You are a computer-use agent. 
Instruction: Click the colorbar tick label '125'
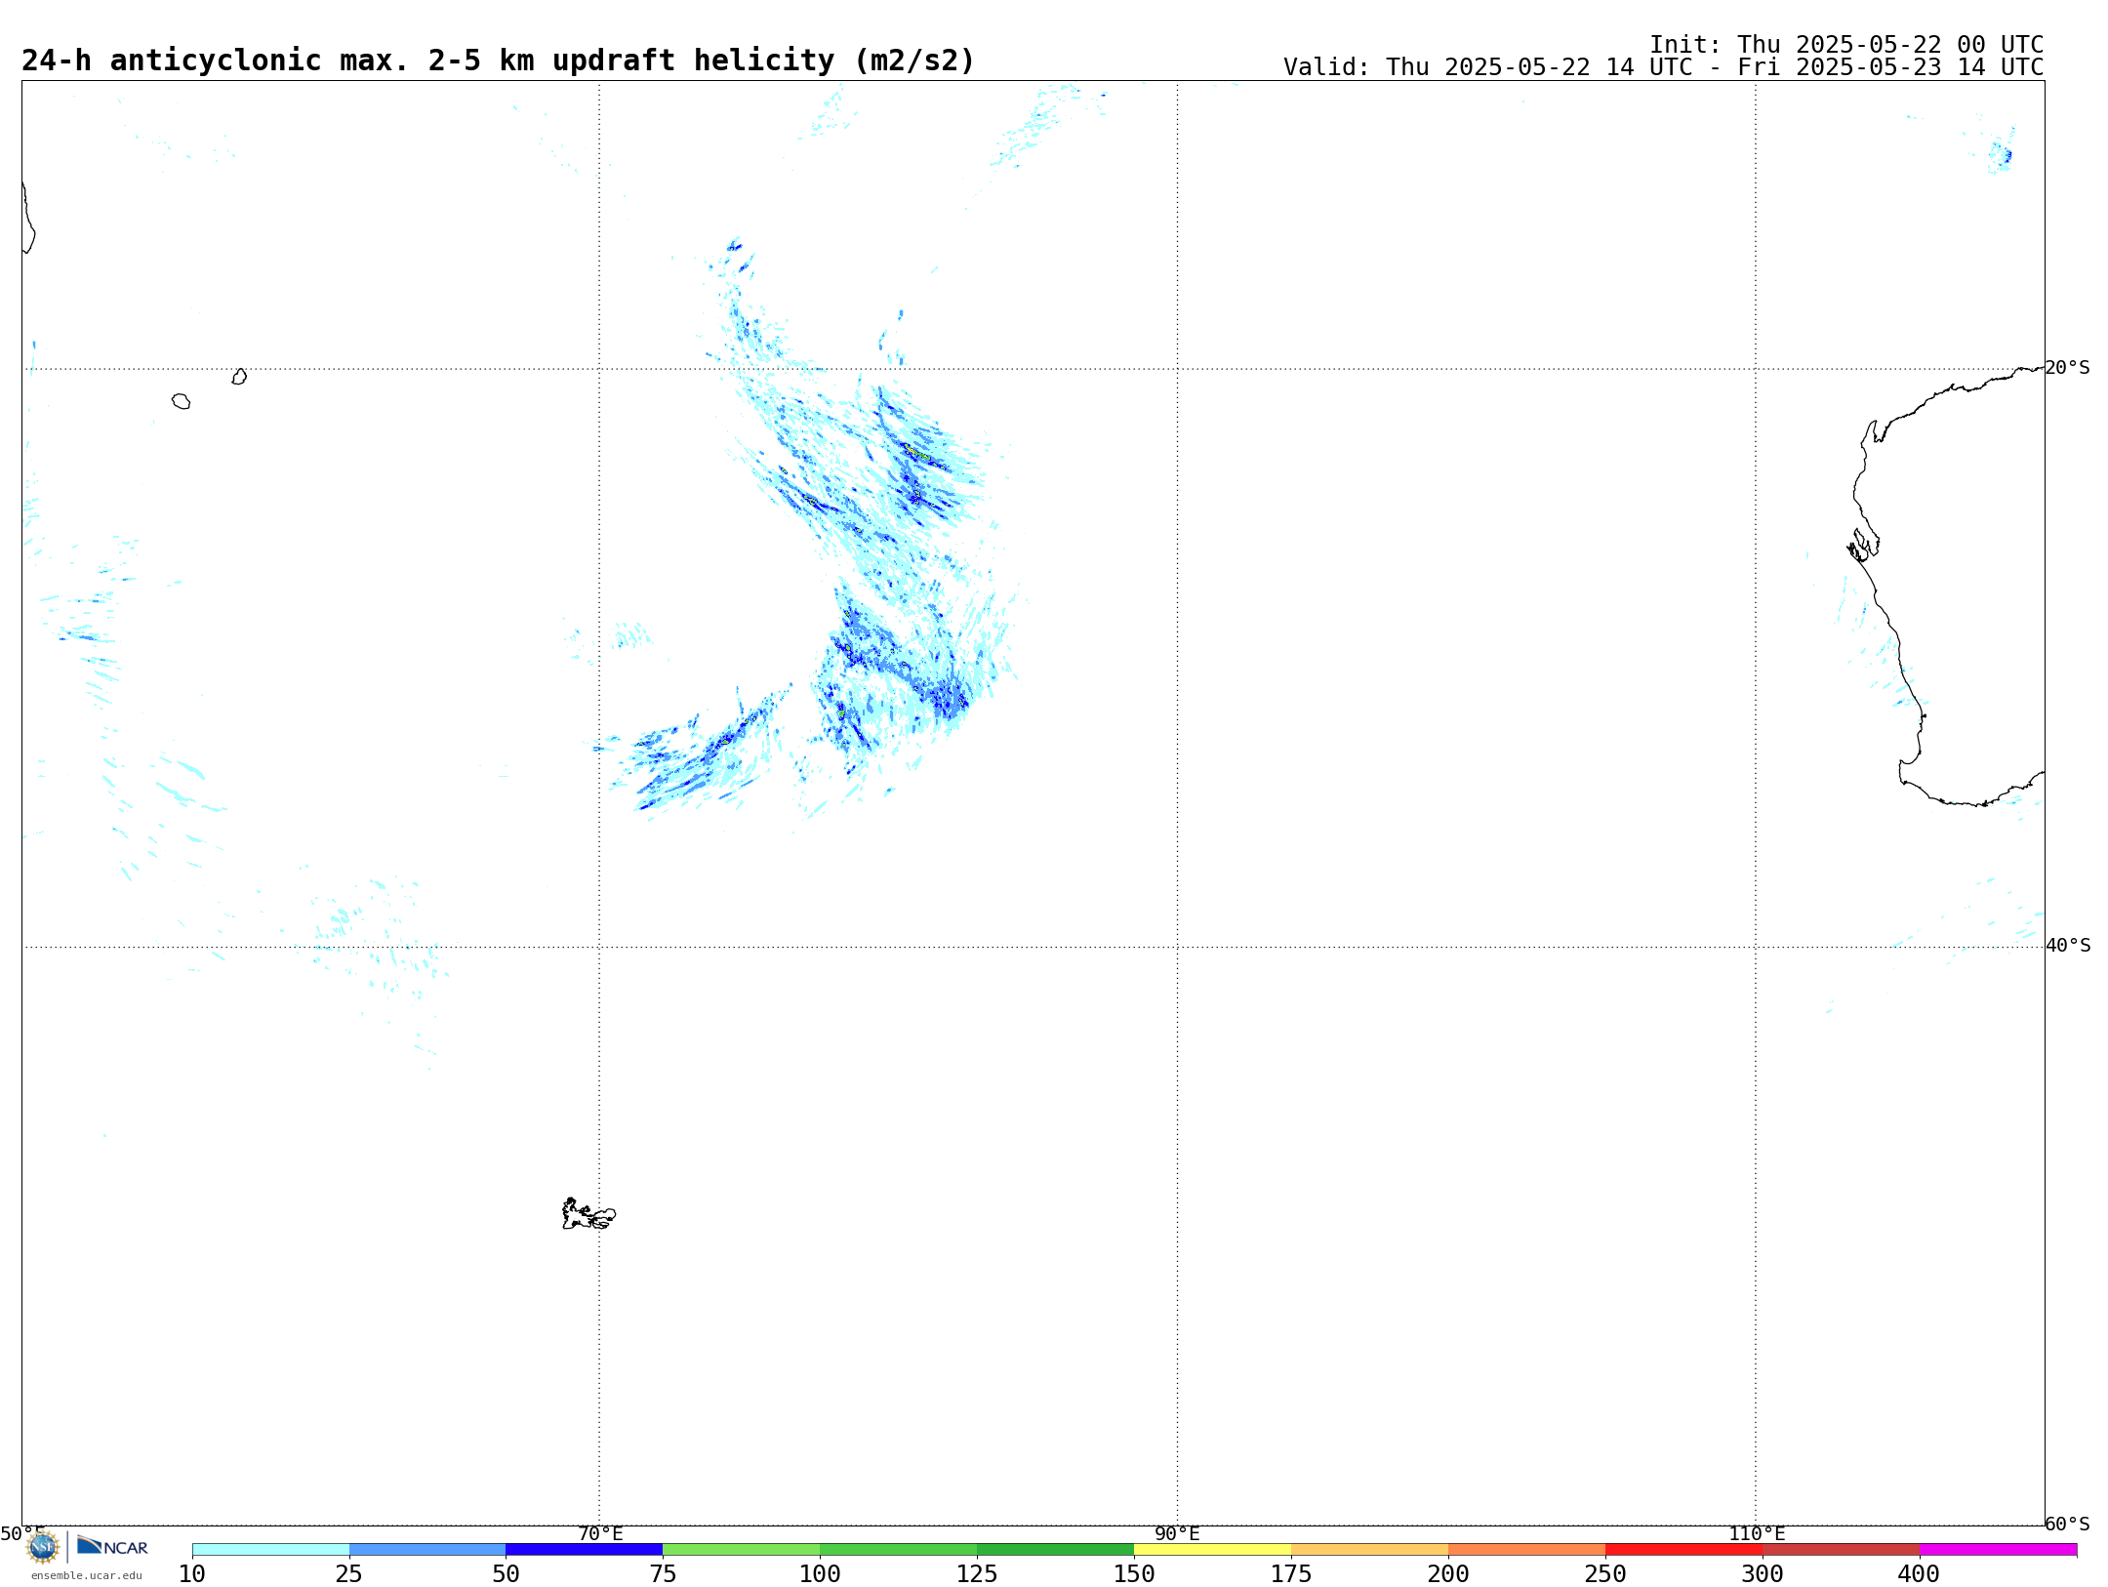tap(977, 1574)
